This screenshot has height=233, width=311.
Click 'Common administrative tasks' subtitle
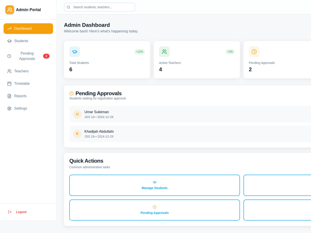pos(90,167)
